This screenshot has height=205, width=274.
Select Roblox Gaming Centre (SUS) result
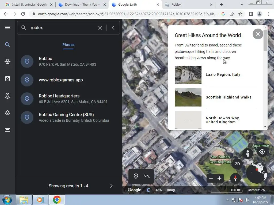pyautogui.click(x=68, y=117)
